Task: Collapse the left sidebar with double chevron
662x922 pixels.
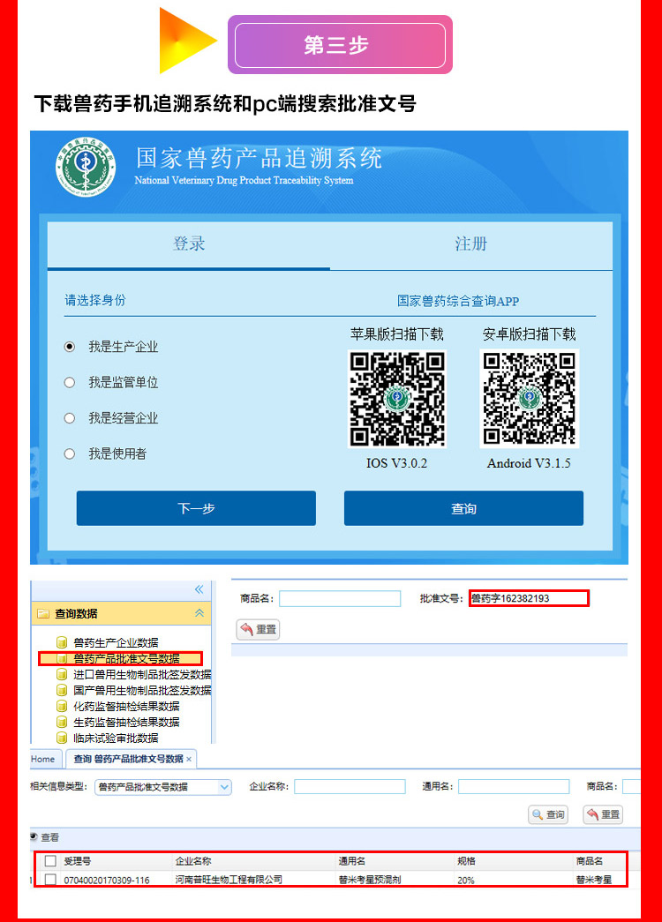Action: 199,589
